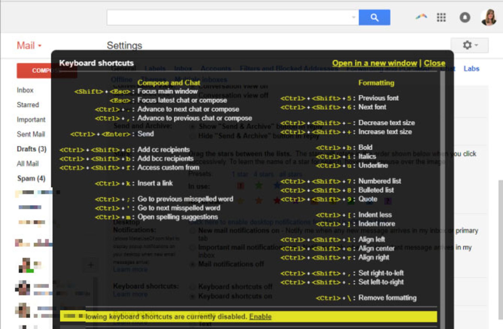Choose Show Send & Archive button in reply
Viewport: 503px width, 329px height.
pos(193,126)
